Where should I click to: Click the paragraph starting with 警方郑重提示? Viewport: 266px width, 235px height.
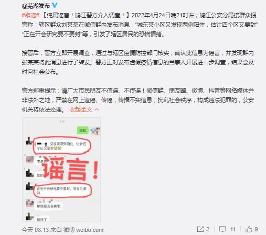click(138, 100)
